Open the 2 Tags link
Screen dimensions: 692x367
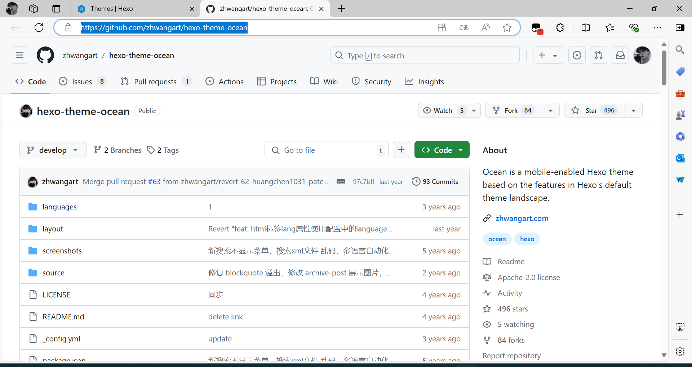click(163, 150)
